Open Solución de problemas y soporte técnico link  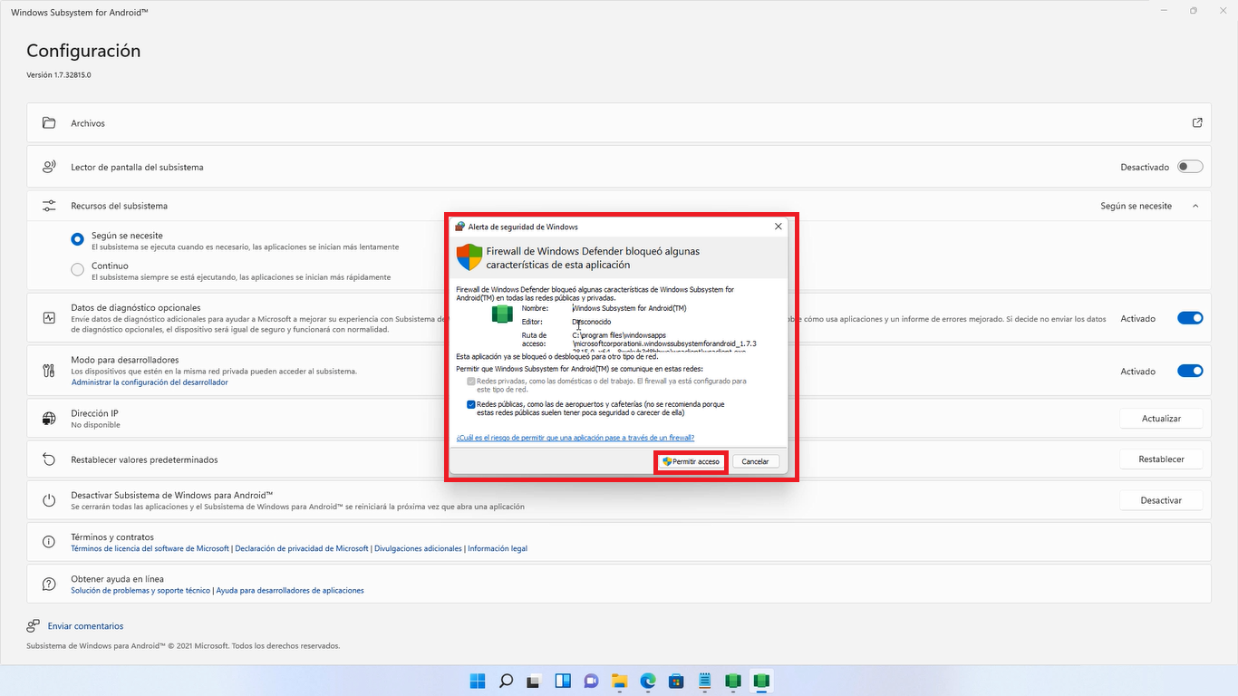pyautogui.click(x=140, y=590)
